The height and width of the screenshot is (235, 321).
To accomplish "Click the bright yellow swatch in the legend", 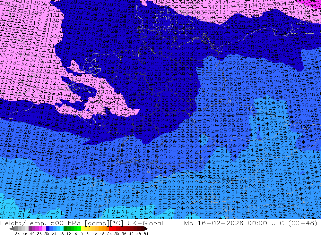I will [x=83, y=229].
